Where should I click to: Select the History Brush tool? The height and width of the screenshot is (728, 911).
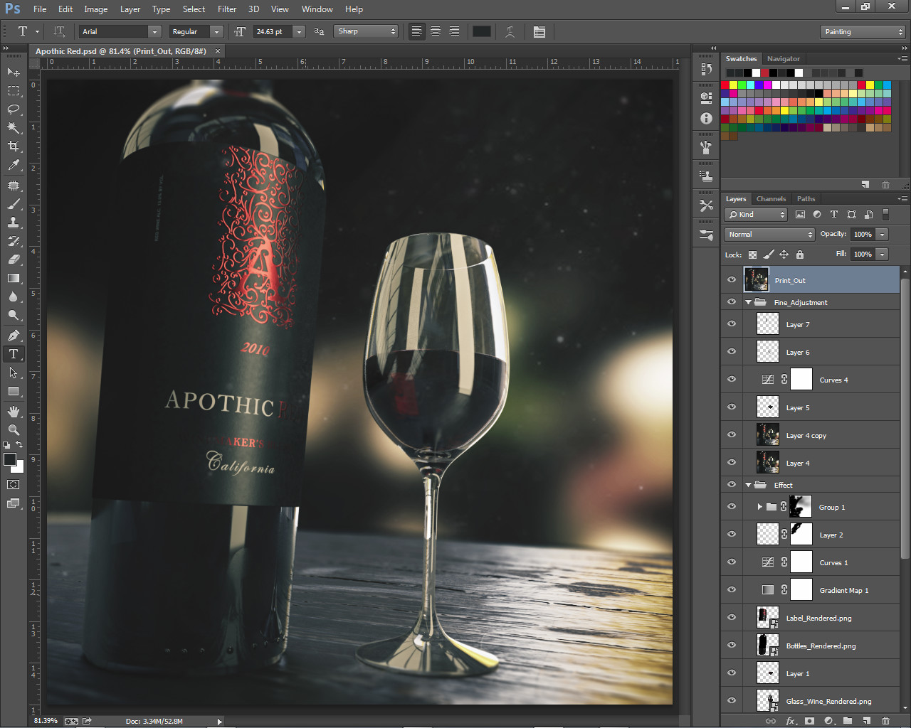click(x=14, y=241)
